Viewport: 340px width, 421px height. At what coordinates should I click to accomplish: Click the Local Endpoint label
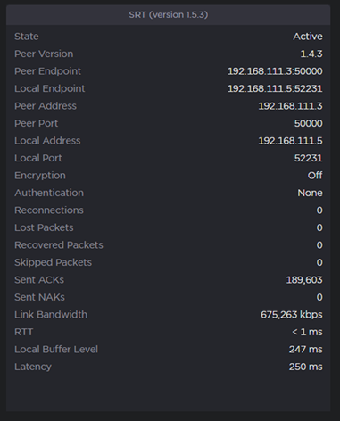(x=50, y=88)
